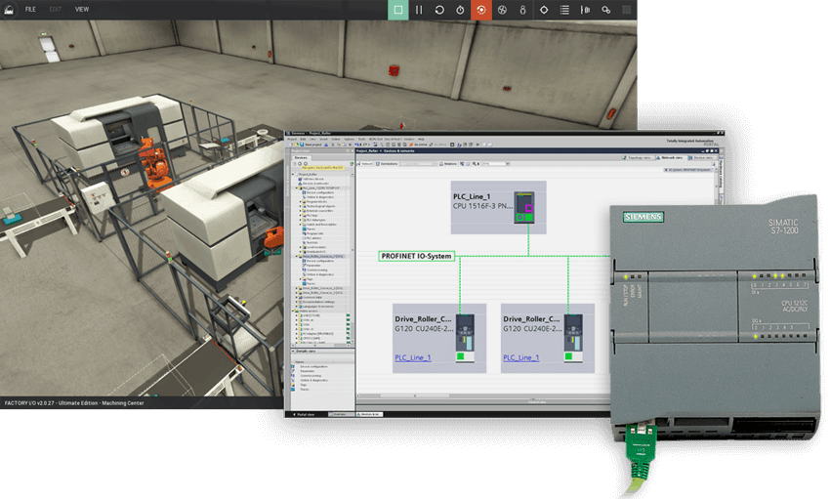
Task: Collapse the PLC_Line_1 tree node
Action: (297, 187)
